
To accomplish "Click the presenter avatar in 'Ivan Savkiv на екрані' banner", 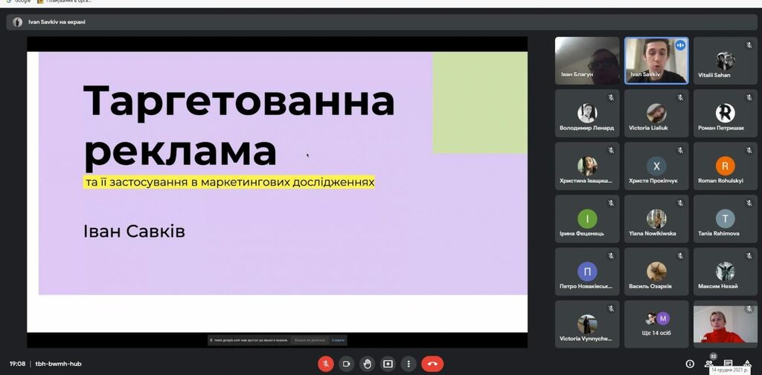I will (x=18, y=22).
